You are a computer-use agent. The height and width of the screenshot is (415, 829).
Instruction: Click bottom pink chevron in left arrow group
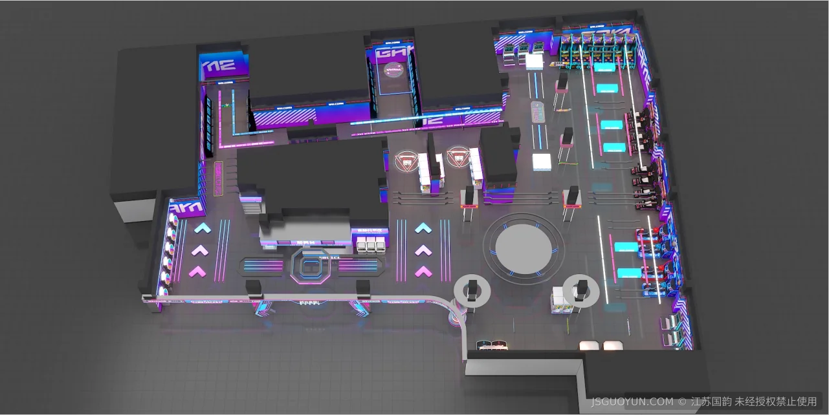[x=197, y=271]
